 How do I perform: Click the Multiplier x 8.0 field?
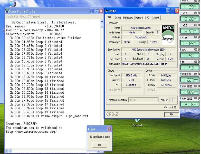coord(131,80)
